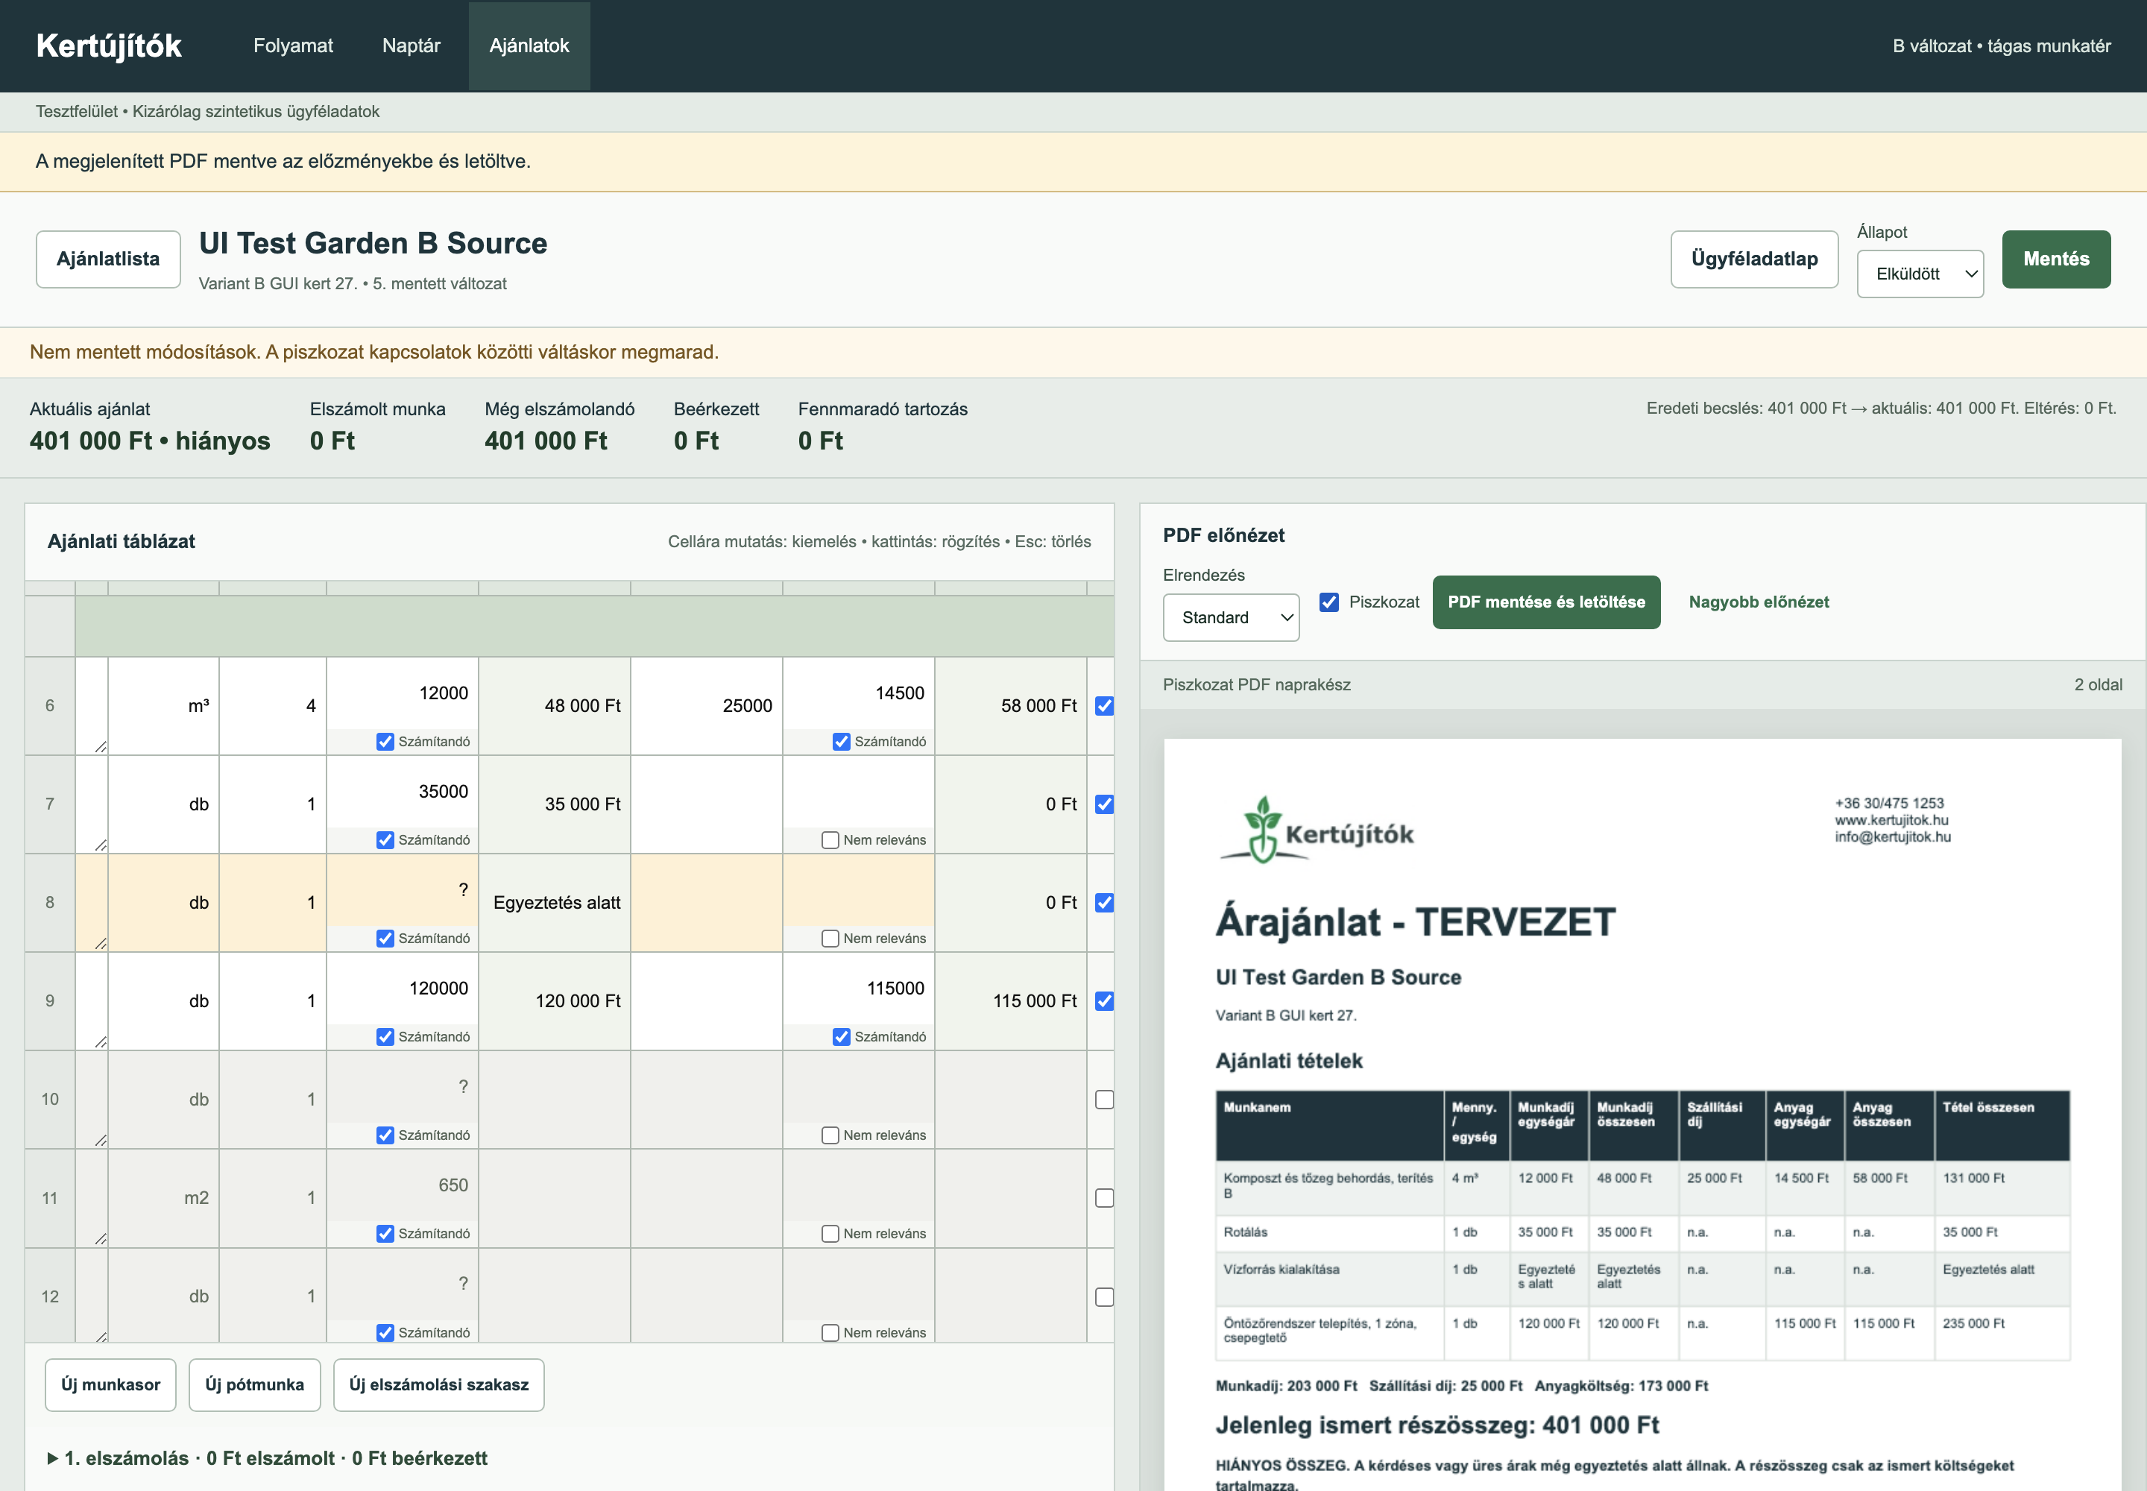Click the Kertújítók logo in the PDF preview
The width and height of the screenshot is (2147, 1491).
[1317, 830]
